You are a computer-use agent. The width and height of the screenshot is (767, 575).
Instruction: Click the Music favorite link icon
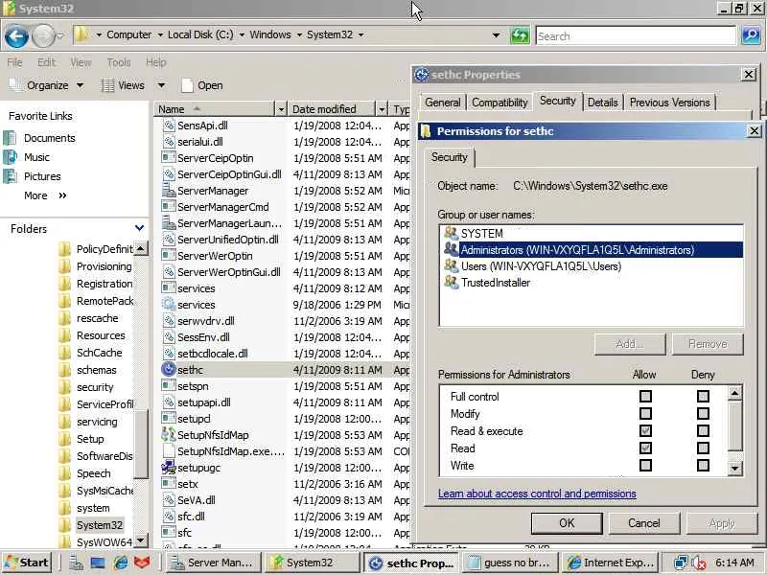click(10, 157)
